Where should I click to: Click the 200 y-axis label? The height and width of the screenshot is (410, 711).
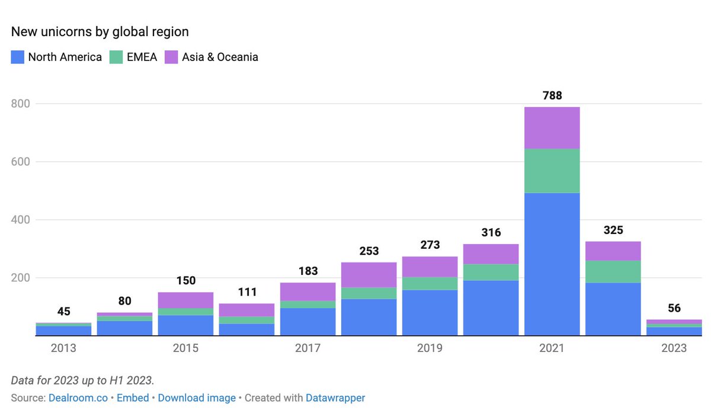pyautogui.click(x=21, y=278)
